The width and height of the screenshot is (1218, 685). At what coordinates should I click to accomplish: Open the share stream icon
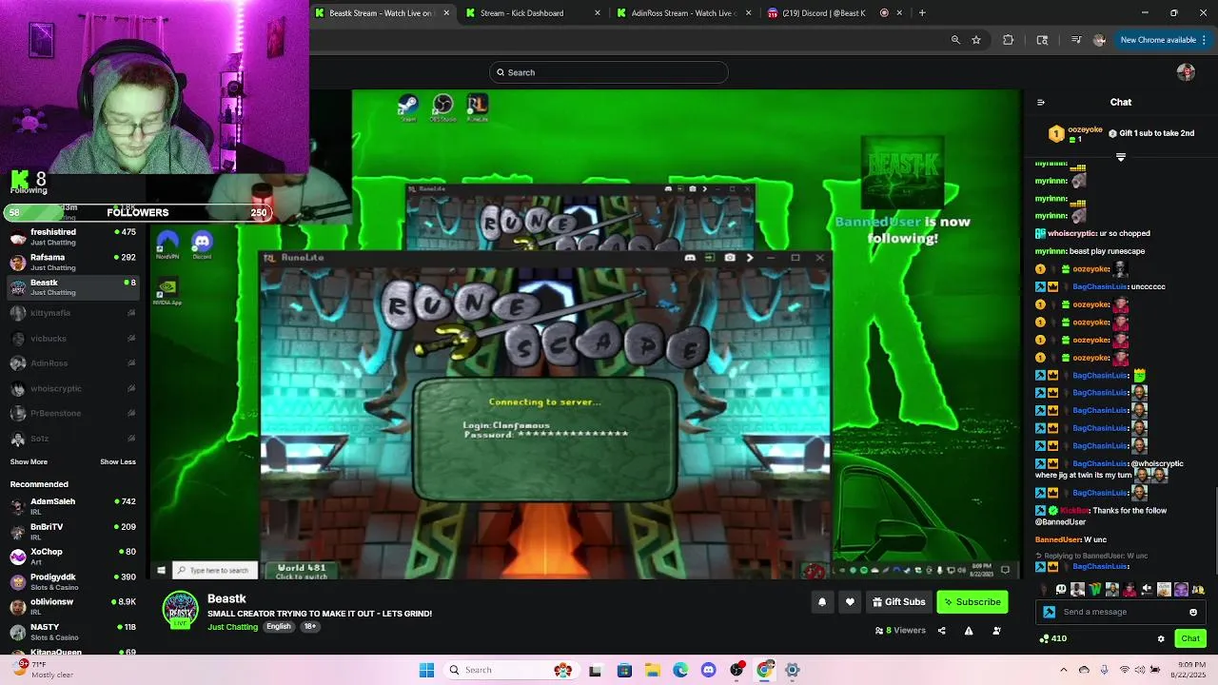point(942,631)
